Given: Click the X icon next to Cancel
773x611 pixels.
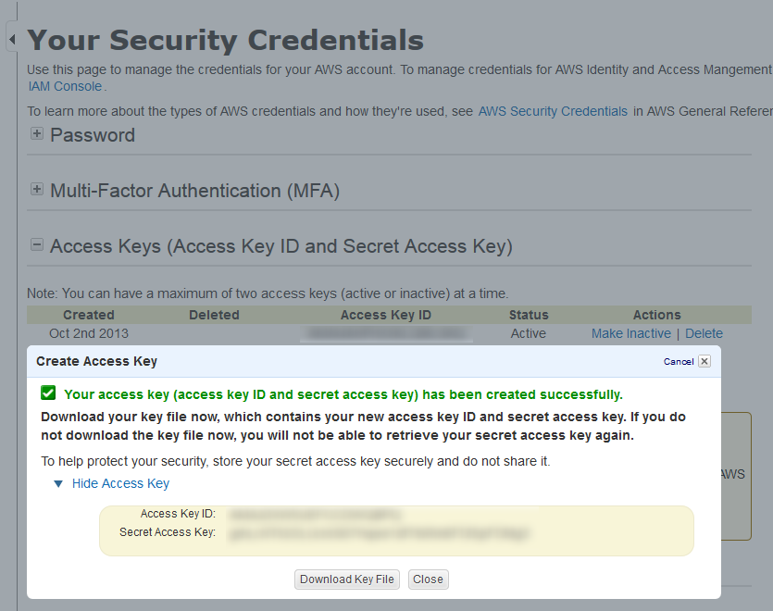Looking at the screenshot, I should [704, 361].
